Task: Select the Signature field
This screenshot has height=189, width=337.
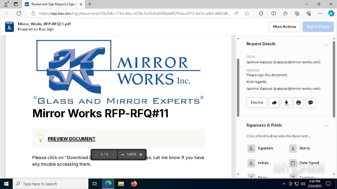Action: pyautogui.click(x=260, y=148)
